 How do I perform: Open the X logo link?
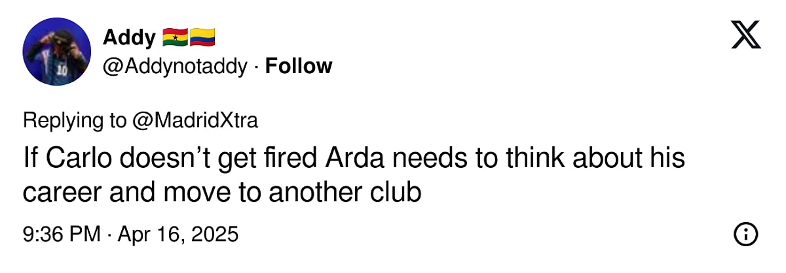point(746,35)
